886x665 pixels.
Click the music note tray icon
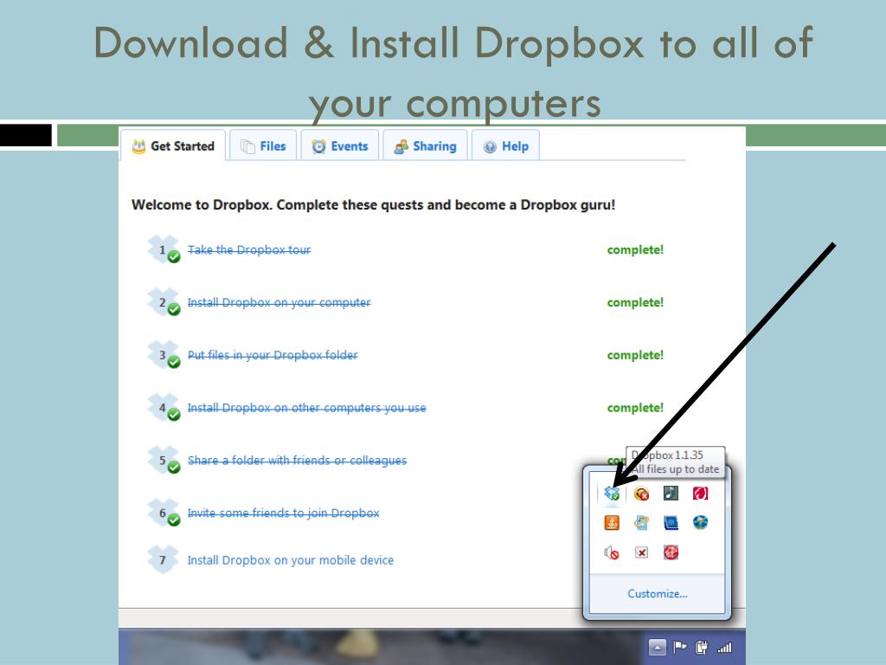671,493
